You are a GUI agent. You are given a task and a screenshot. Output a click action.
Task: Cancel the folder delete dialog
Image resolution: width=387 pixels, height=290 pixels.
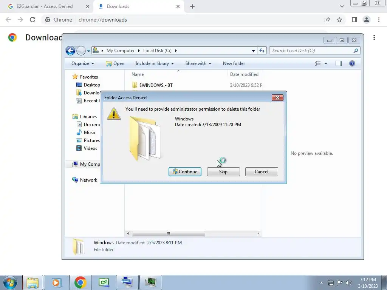tap(262, 172)
